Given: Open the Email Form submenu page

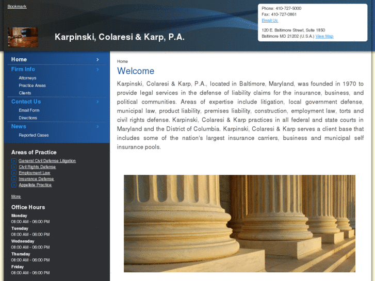Looking at the screenshot, I should pyautogui.click(x=29, y=110).
